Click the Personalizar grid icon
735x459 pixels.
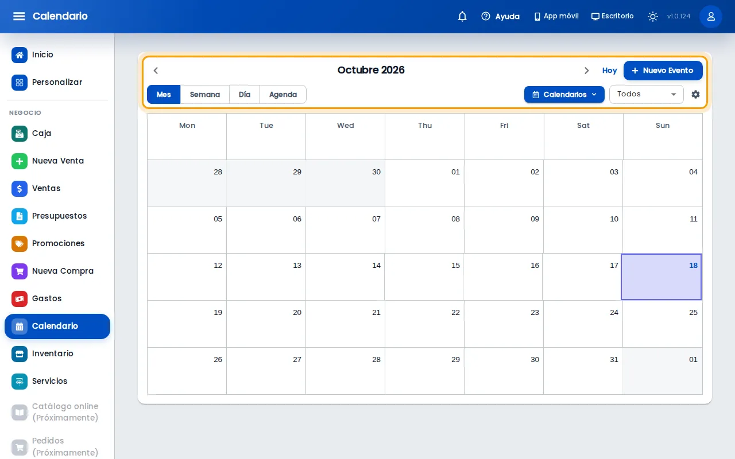pyautogui.click(x=20, y=83)
